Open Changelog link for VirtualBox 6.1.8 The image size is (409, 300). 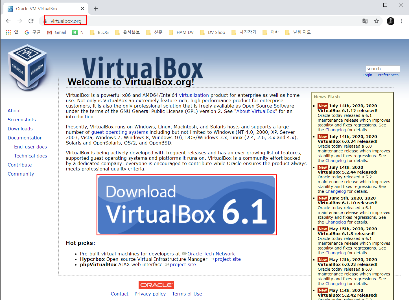[x=336, y=253]
